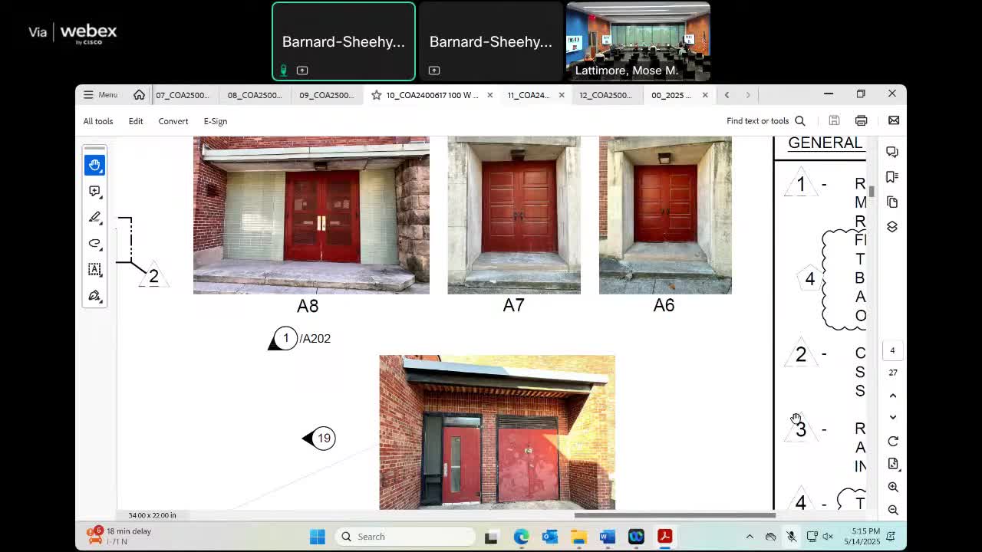982x552 pixels.
Task: Print the document with the printer icon
Action: point(861,120)
